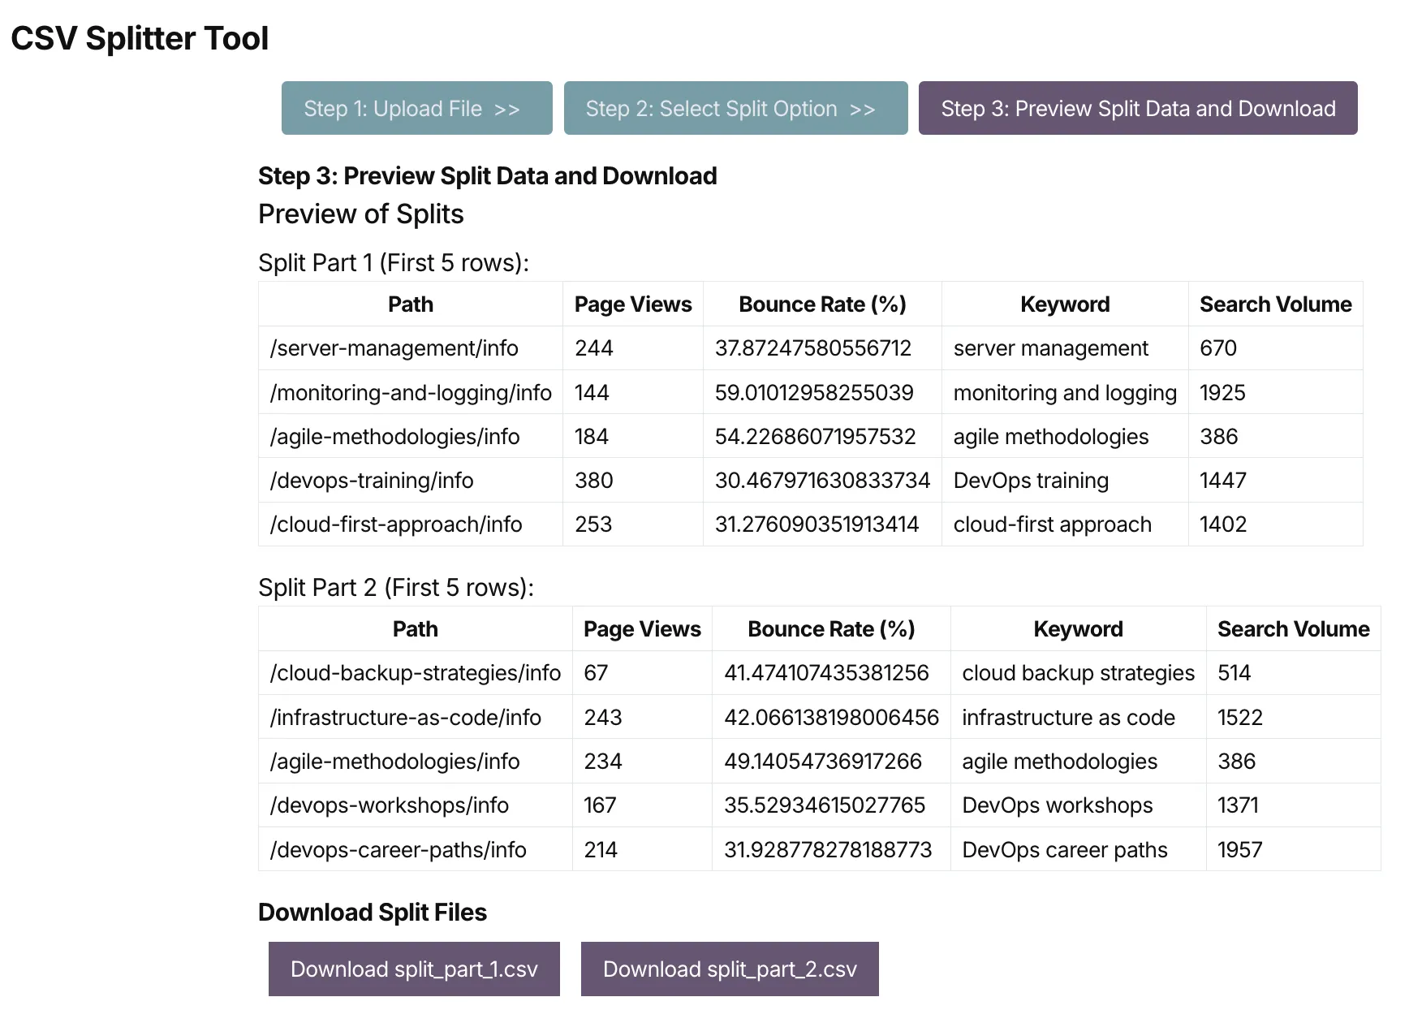Click search volume value 1522

(x=1293, y=718)
